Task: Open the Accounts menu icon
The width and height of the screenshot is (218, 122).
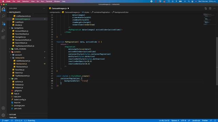Action: click(x=3, y=108)
